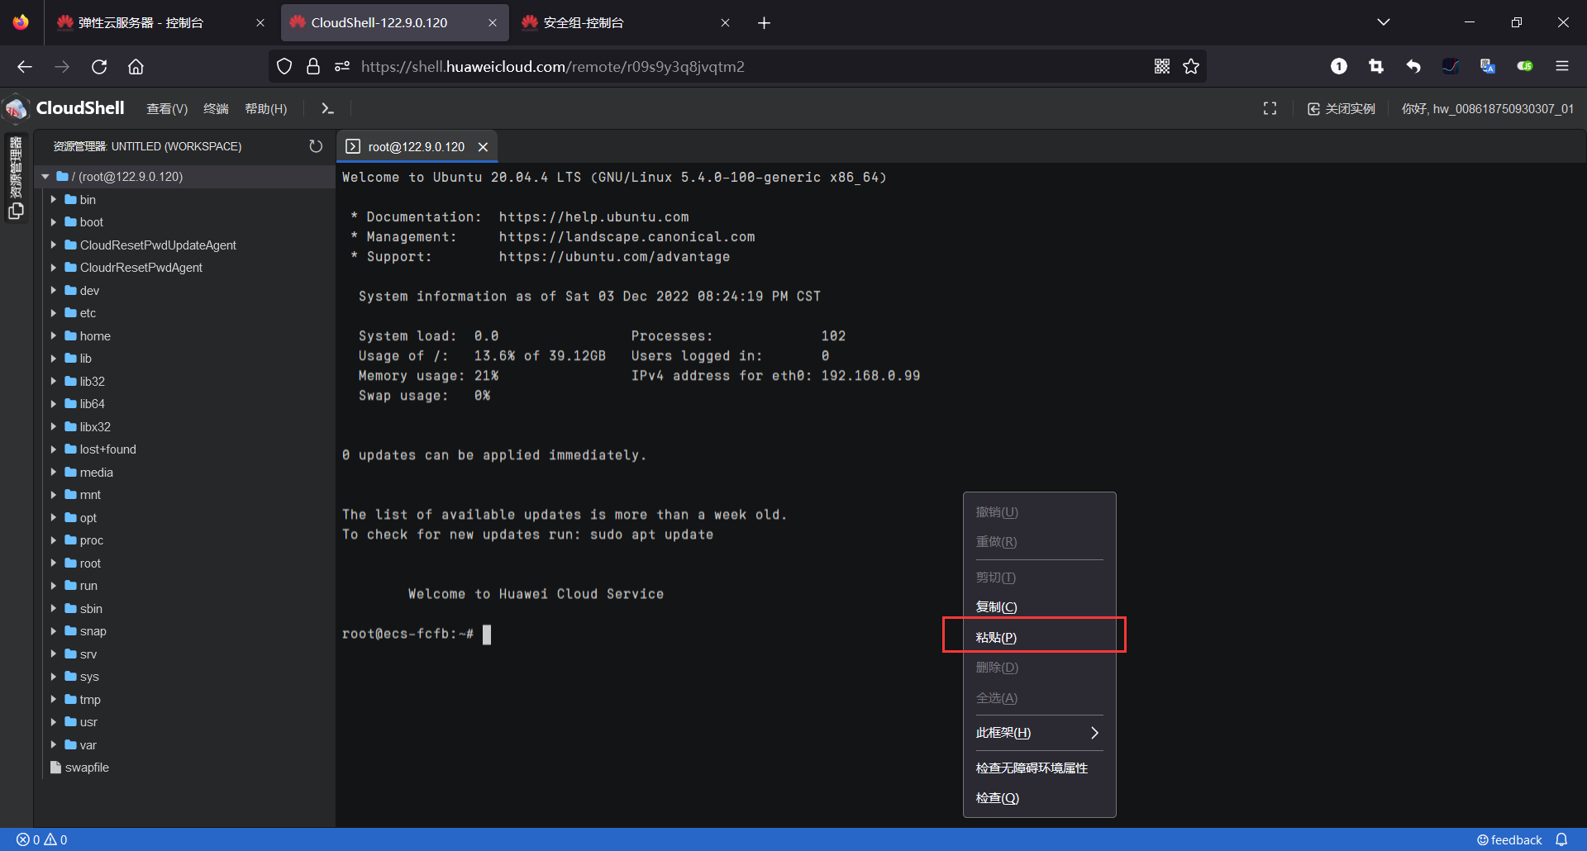
Task: Select the var folder row
Action: tap(184, 745)
